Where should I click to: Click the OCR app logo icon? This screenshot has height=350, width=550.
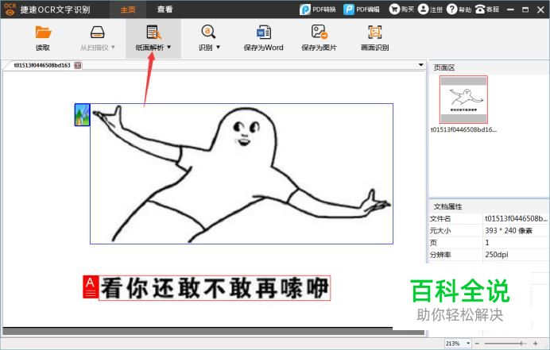(x=10, y=10)
